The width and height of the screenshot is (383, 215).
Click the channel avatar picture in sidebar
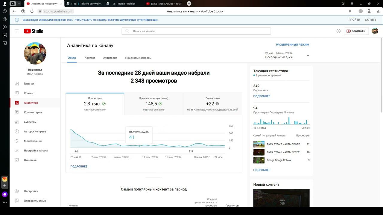[35, 53]
